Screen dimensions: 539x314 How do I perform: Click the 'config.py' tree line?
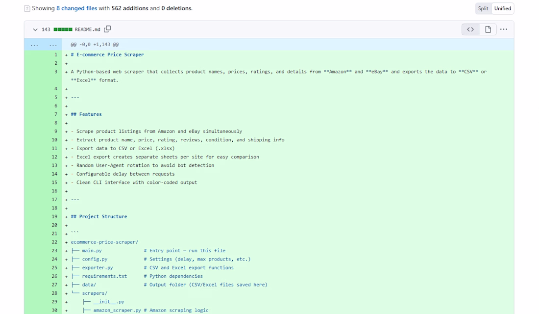(161, 259)
